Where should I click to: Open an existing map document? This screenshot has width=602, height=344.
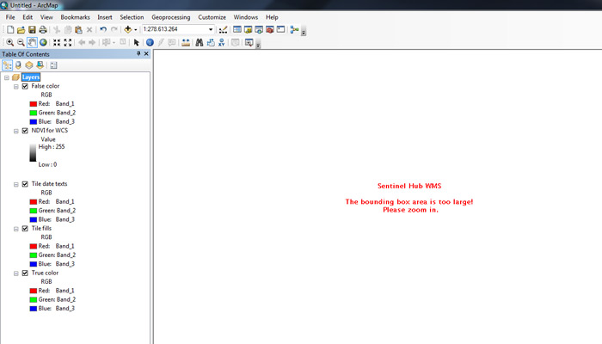[x=21, y=29]
